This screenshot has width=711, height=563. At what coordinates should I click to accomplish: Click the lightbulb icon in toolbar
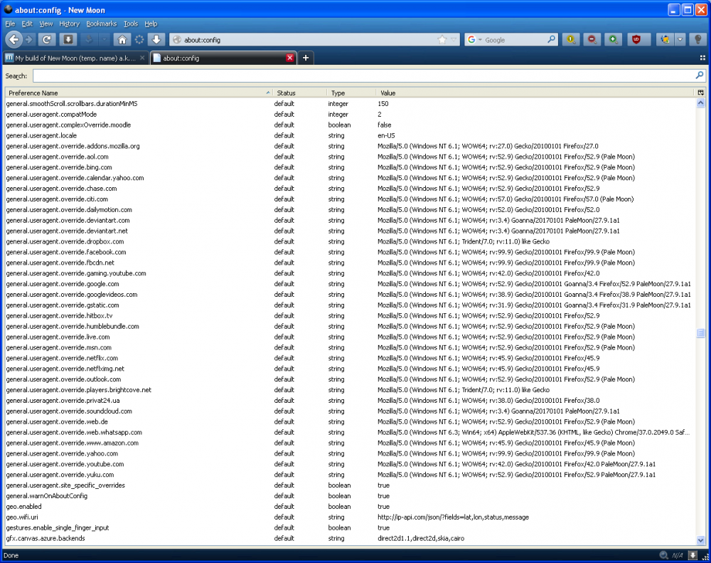699,40
